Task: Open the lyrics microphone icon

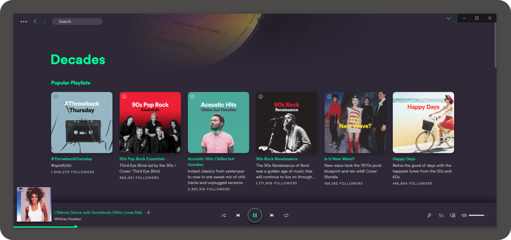Action: tap(429, 215)
